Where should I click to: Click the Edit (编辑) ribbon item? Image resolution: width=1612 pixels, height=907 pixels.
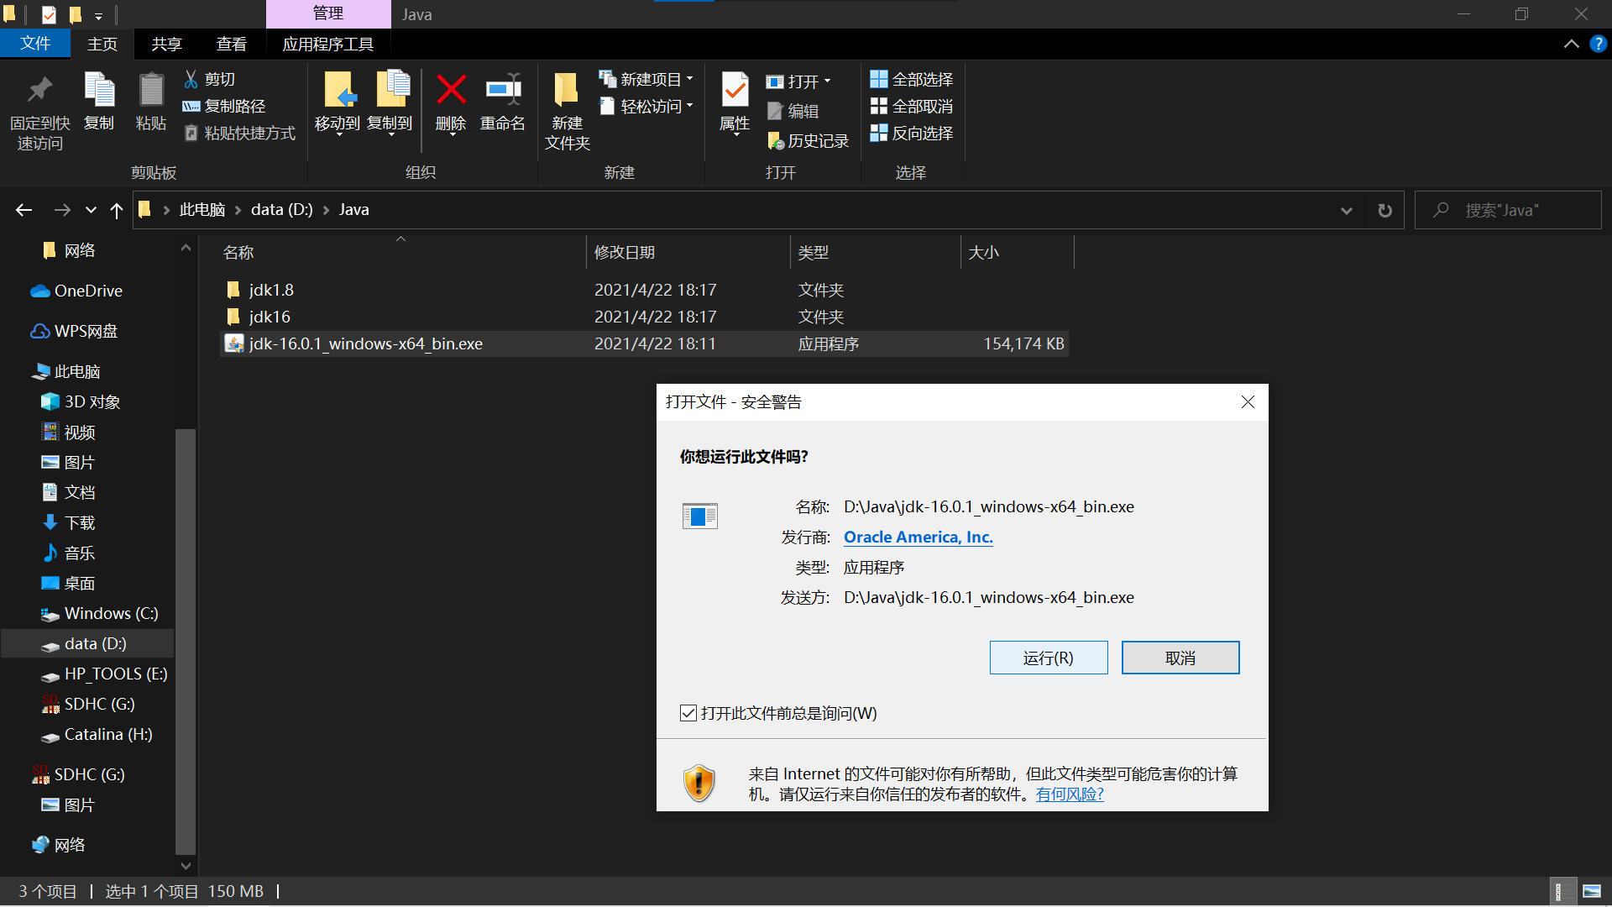(x=793, y=111)
